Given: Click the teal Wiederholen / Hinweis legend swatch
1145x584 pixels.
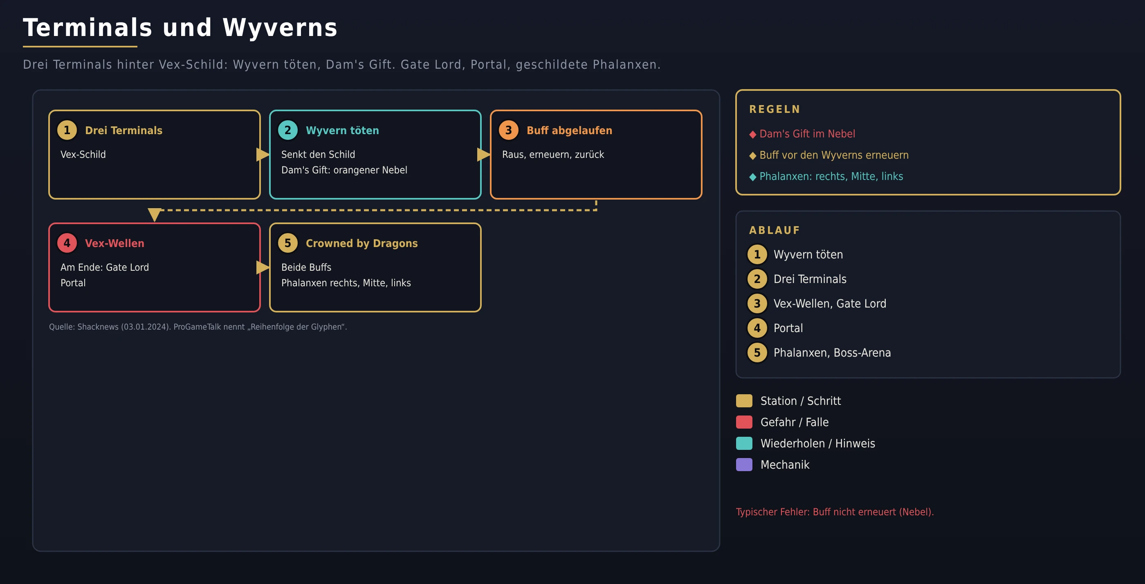Looking at the screenshot, I should [744, 444].
